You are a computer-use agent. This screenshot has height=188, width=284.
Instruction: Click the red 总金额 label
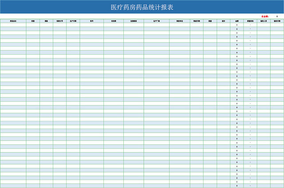tap(265, 16)
